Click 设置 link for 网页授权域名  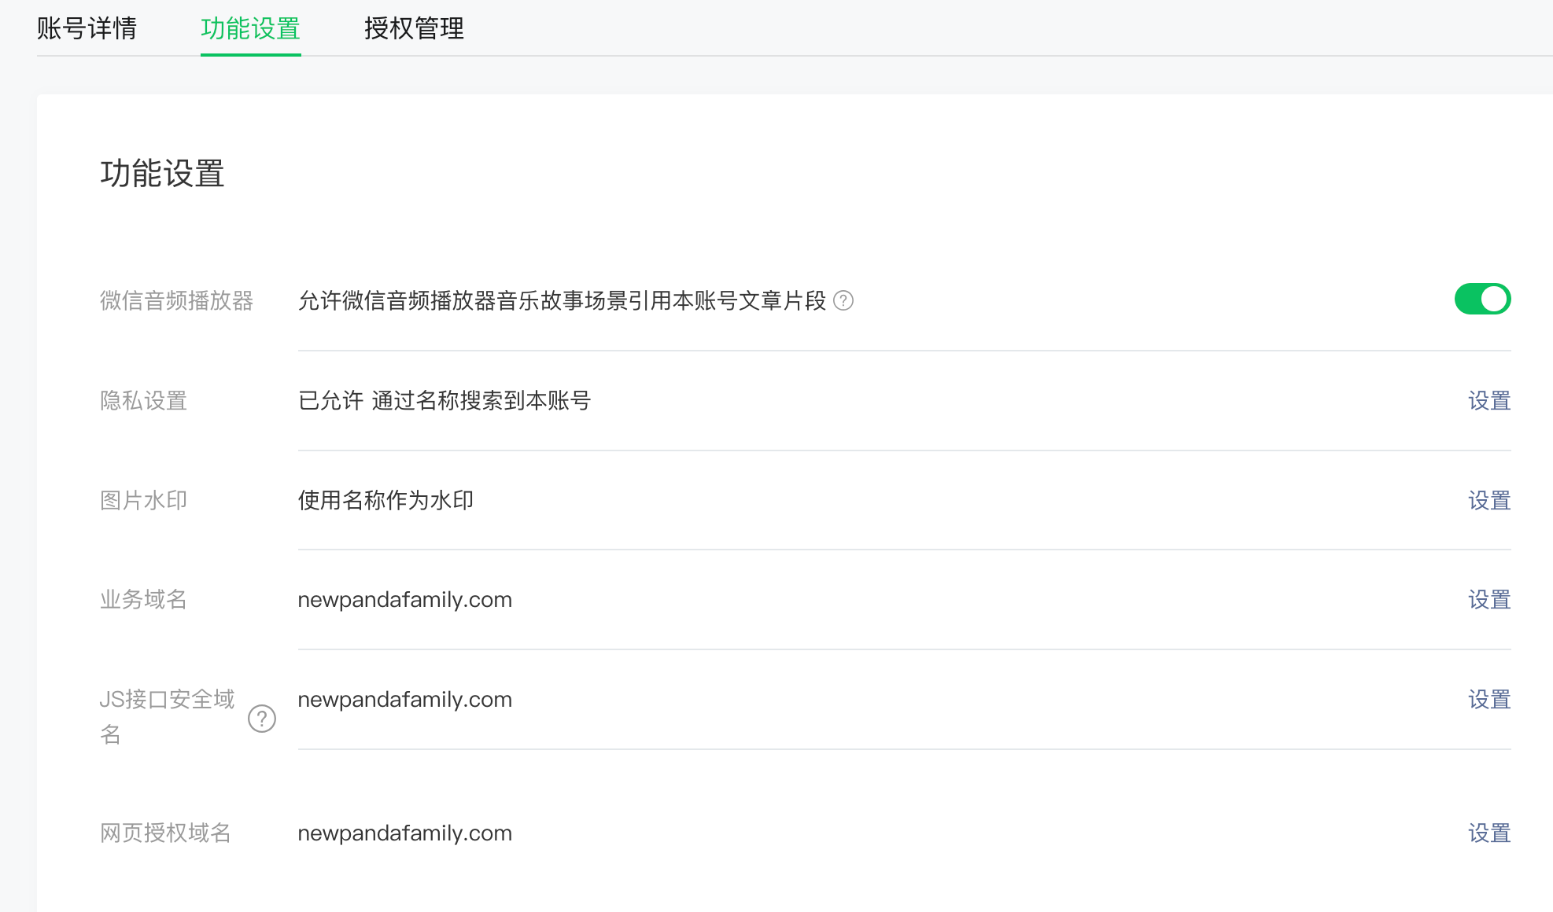(1488, 833)
